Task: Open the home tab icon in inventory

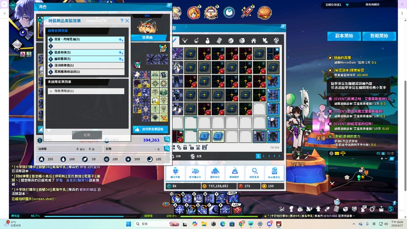Action: pyautogui.click(x=254, y=41)
